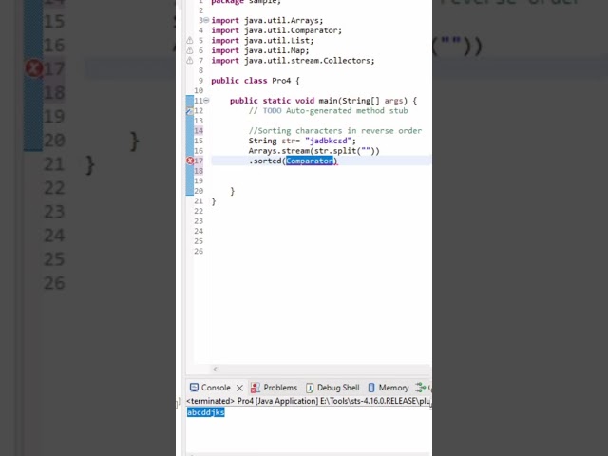
Task: Collapse the main method fold on line 11
Action: click(206, 101)
